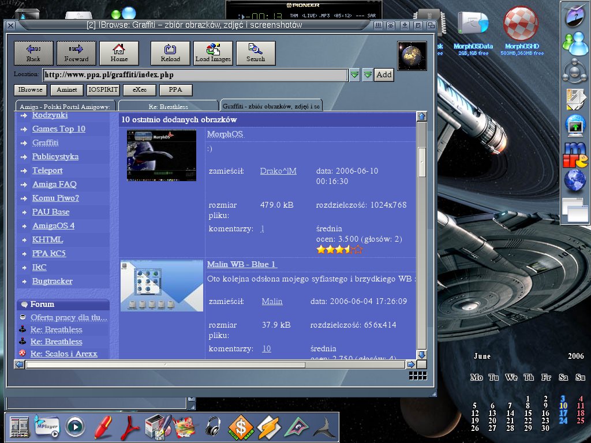
Task: Click the Malin WB Blue thumbnail
Action: tap(162, 286)
